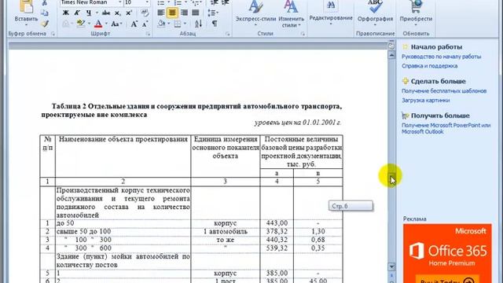Image resolution: width=503 pixels, height=283 pixels.
Task: Click the Clear Formatting eraser icon
Action: point(145,13)
